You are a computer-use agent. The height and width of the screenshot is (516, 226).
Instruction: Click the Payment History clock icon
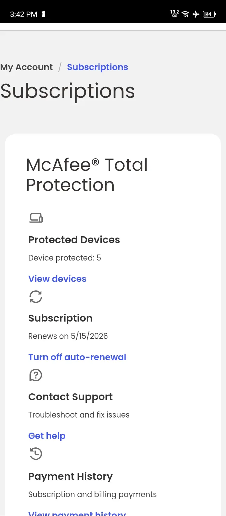tap(36, 454)
